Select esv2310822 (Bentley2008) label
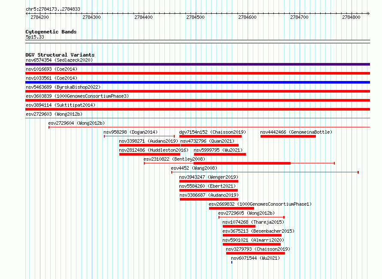The height and width of the screenshot is (279, 382). [x=174, y=159]
